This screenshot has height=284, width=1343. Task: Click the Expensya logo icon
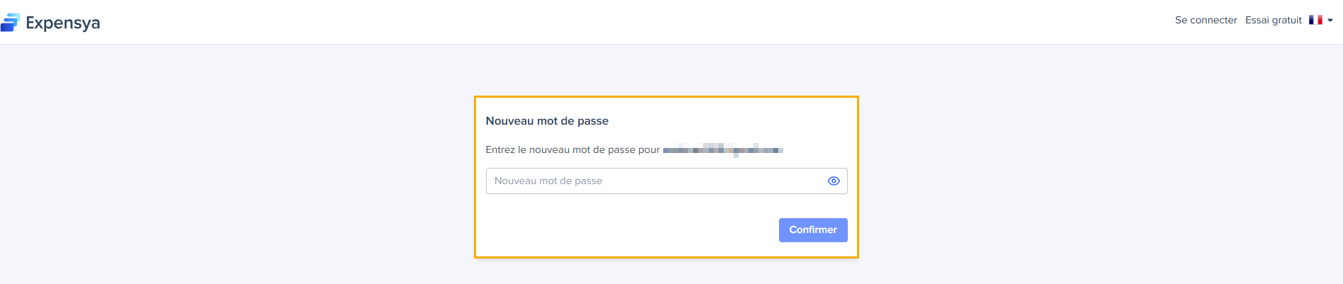click(10, 23)
